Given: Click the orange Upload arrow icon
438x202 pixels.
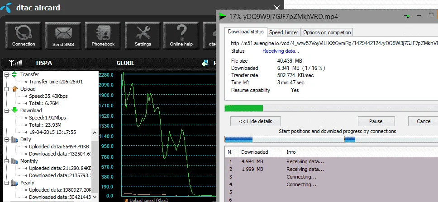Looking at the screenshot, I should (x=14, y=89).
